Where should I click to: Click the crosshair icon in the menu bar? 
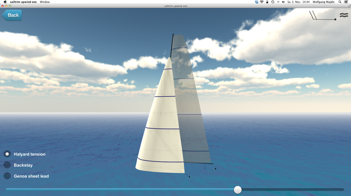click(x=278, y=2)
